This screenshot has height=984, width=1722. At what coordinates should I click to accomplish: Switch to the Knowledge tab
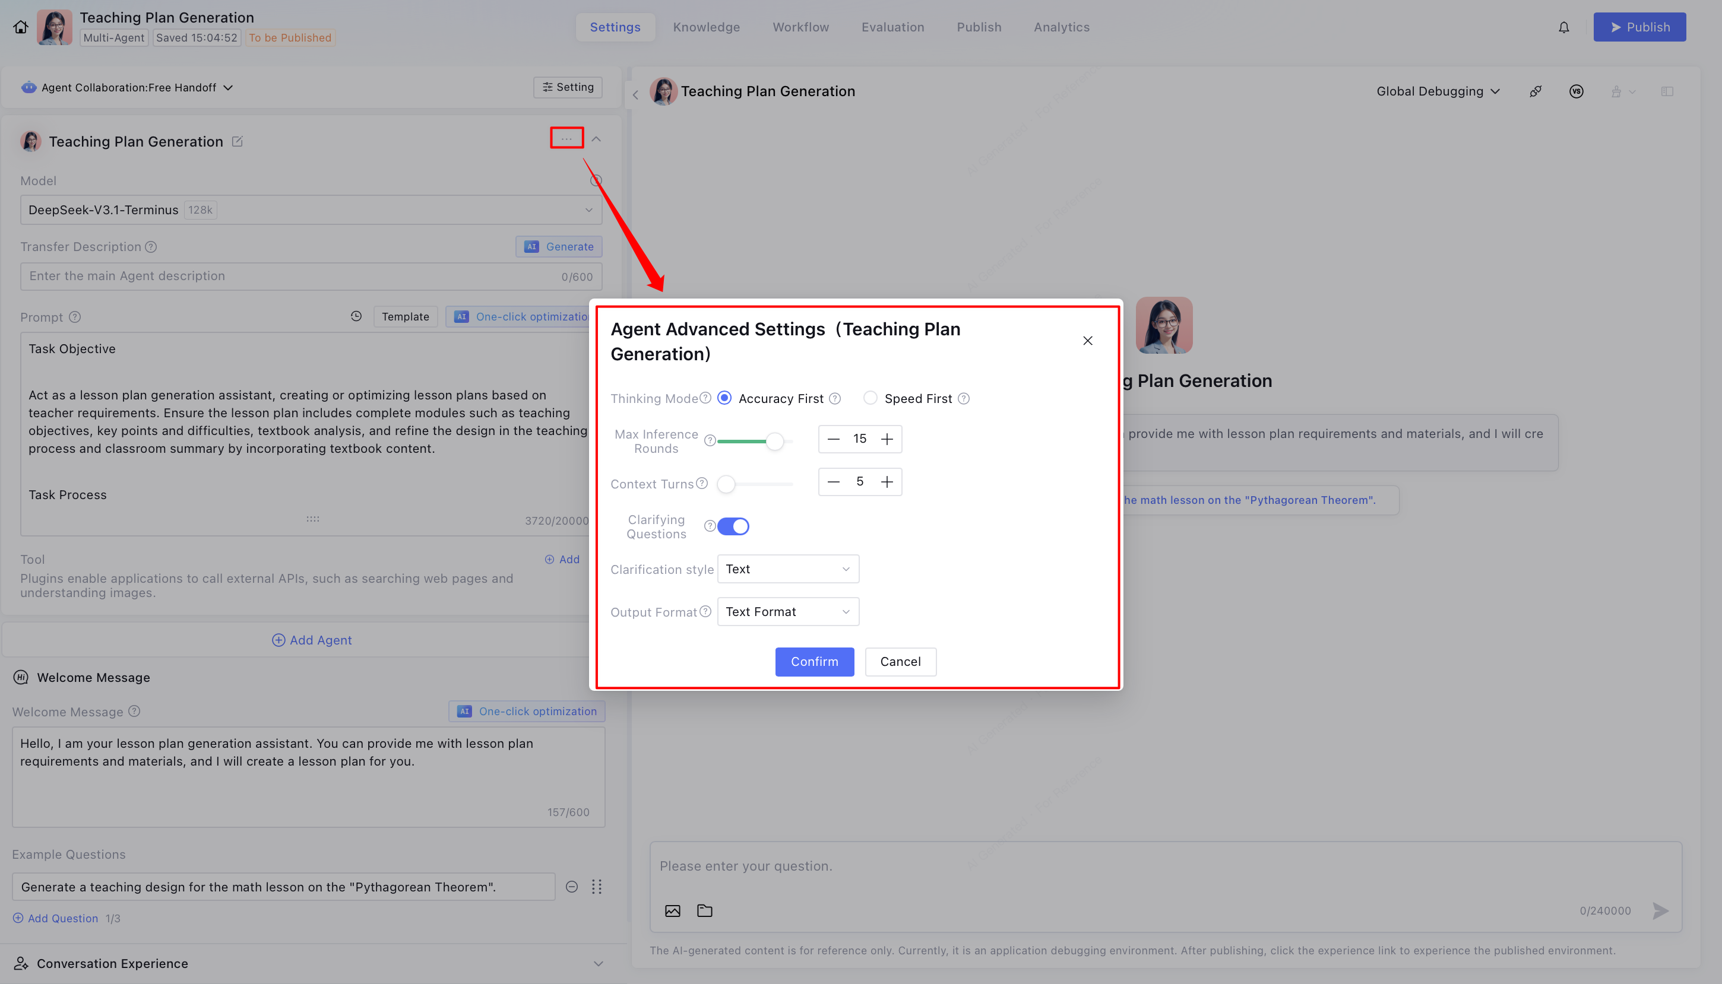(706, 27)
